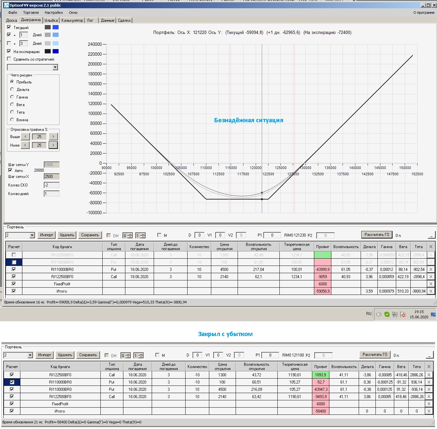This screenshot has width=437, height=429.
Task: Click the Кол-во СКО input field
Action: point(52,185)
